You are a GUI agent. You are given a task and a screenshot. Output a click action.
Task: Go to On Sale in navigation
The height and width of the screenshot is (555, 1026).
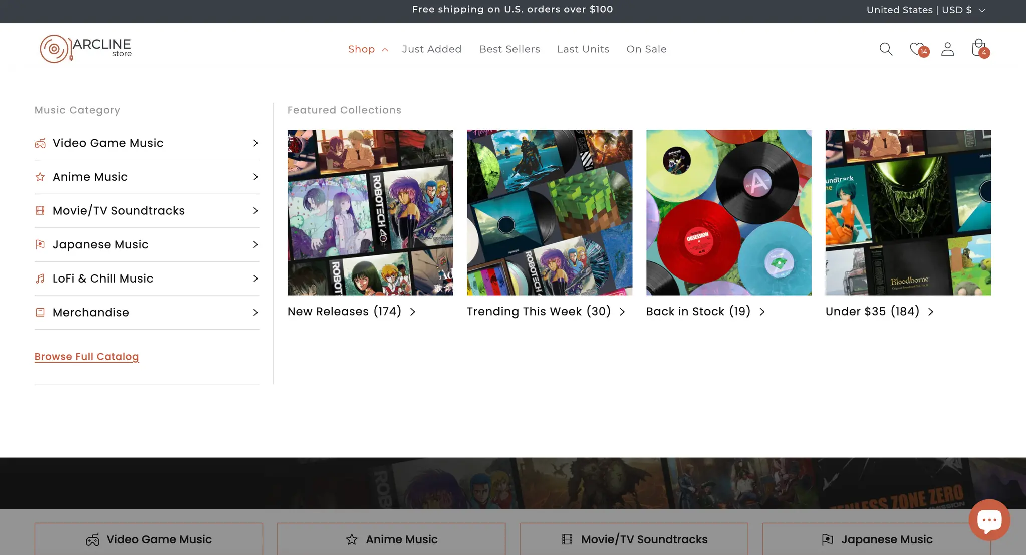click(646, 49)
